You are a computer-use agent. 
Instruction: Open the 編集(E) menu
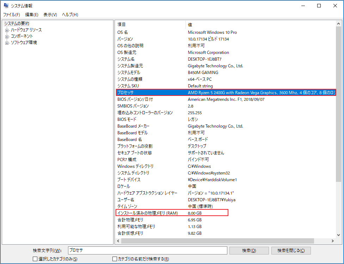pos(32,15)
